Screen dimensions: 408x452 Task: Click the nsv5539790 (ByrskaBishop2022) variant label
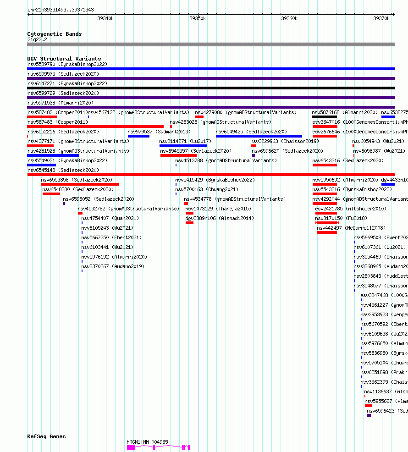point(67,64)
